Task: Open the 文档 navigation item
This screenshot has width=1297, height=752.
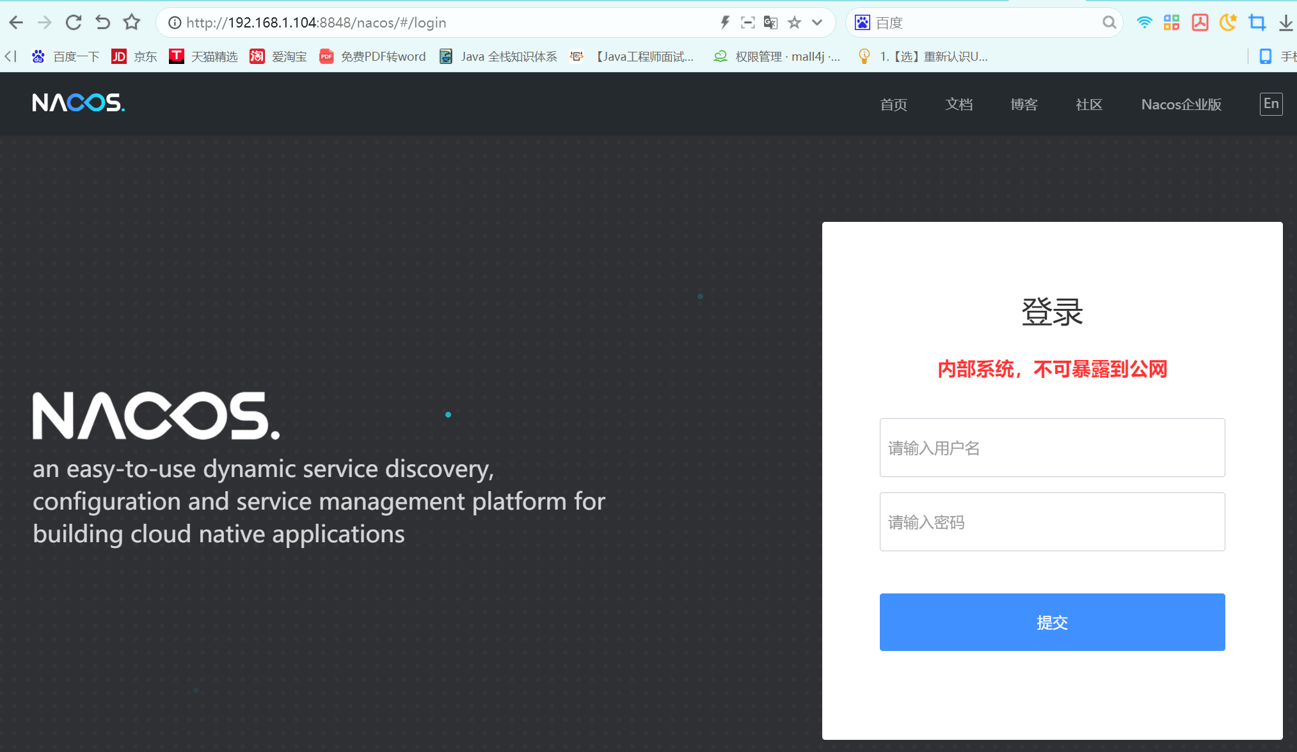Action: pyautogui.click(x=959, y=104)
